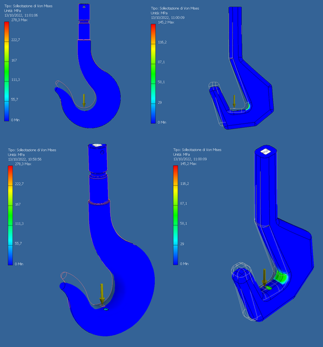Click the color bar of the top-right 145,2 Max legend
323x347 pixels.
153,74
